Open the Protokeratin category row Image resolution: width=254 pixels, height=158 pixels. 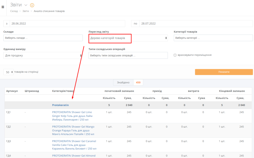[x=60, y=105]
